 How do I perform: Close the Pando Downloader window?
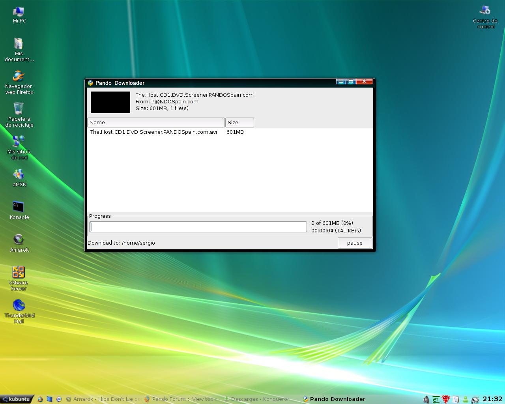[x=364, y=81]
